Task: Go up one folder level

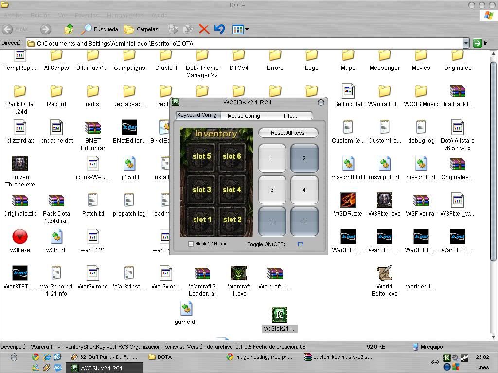Action: point(69,29)
